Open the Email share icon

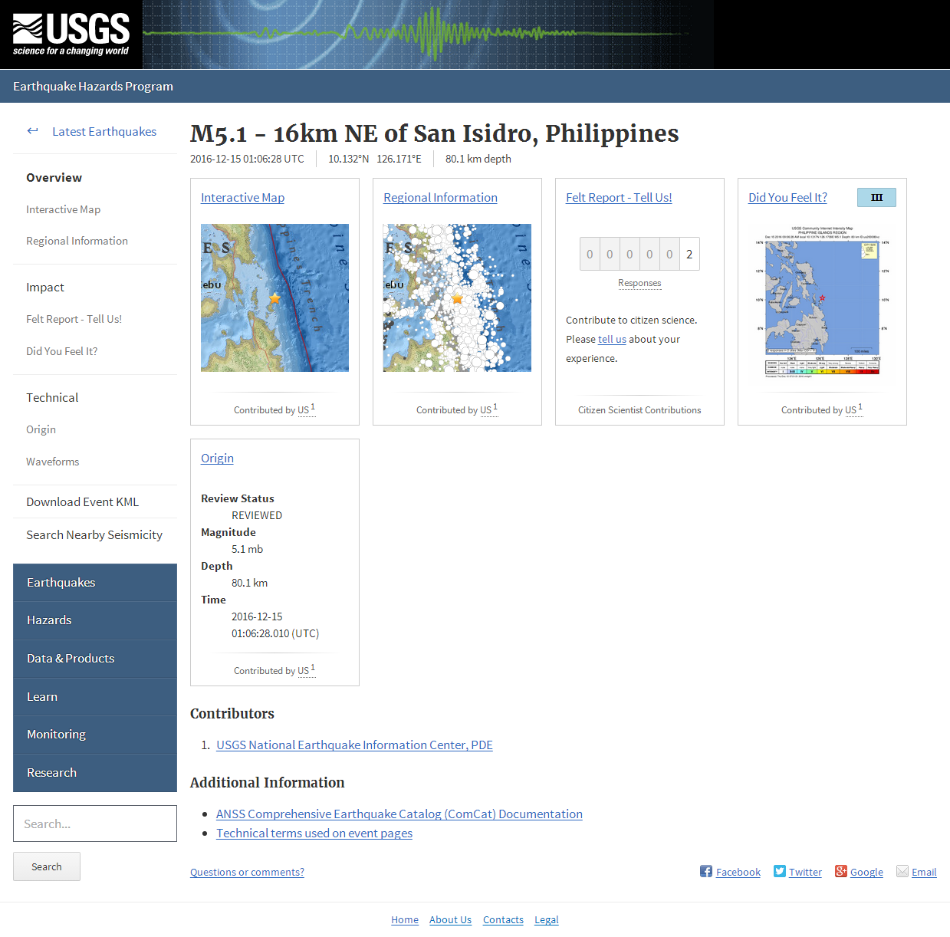click(902, 871)
